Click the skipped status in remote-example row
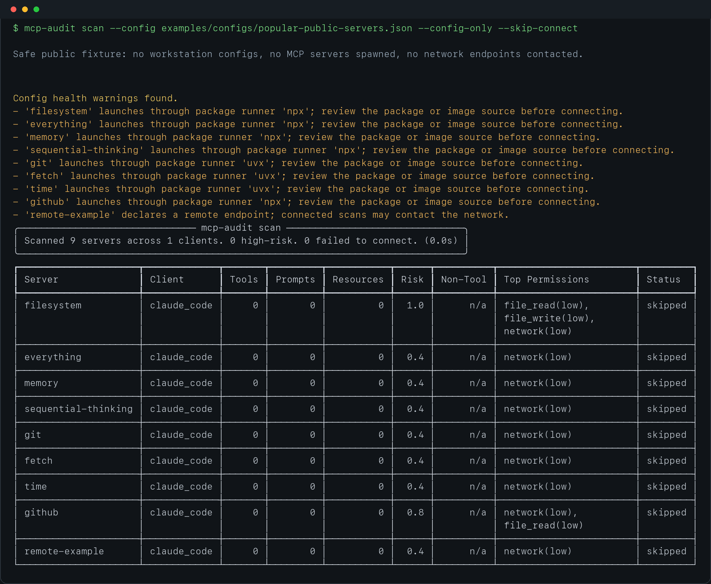The width and height of the screenshot is (711, 584). pyautogui.click(x=666, y=551)
